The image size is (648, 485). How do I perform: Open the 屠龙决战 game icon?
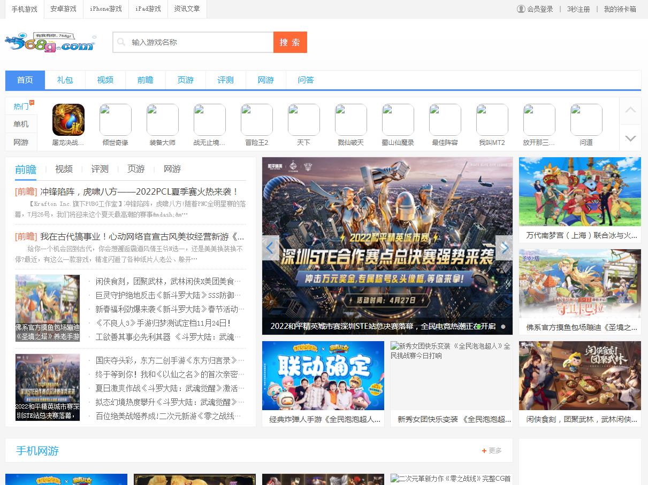(68, 120)
